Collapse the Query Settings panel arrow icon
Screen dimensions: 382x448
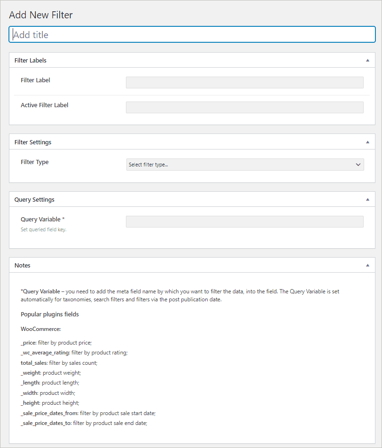click(368, 199)
